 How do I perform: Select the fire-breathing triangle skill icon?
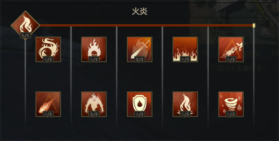231,49
